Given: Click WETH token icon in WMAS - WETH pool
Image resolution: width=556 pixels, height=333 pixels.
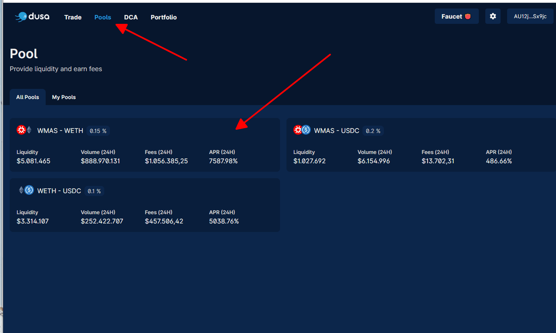Looking at the screenshot, I should click(x=29, y=130).
